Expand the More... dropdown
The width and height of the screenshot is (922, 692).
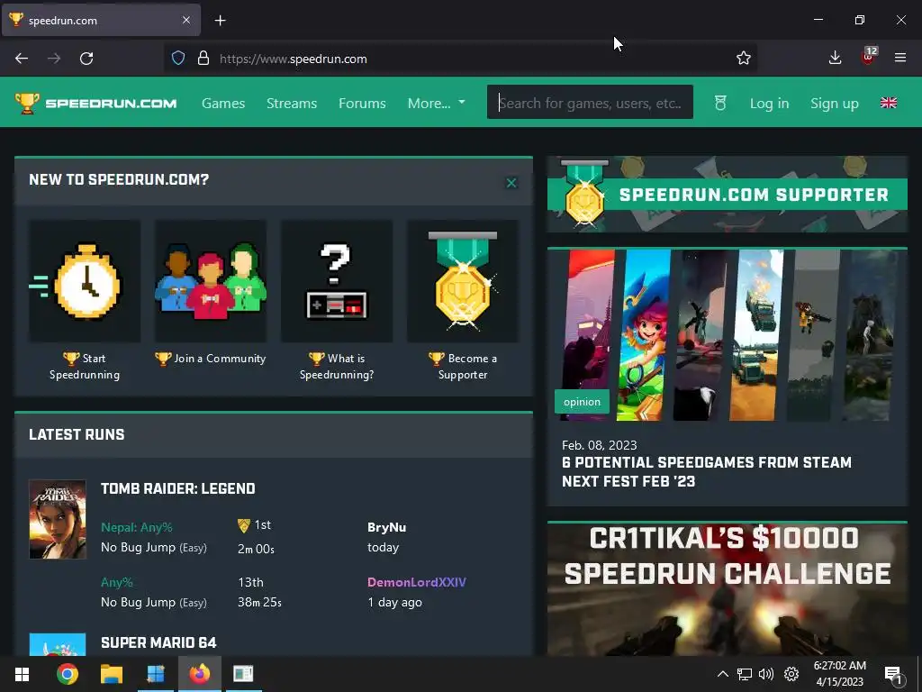coord(437,103)
